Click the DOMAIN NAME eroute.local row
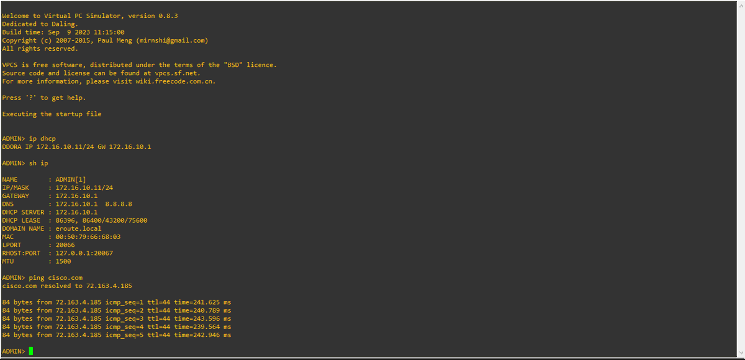This screenshot has height=360, width=745. (52, 228)
